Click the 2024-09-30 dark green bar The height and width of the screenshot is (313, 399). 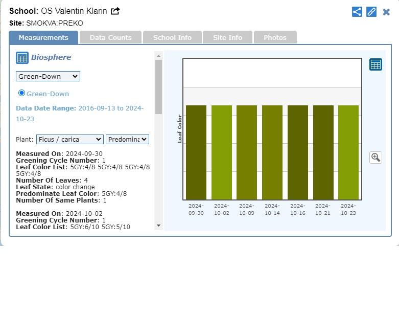point(196,152)
